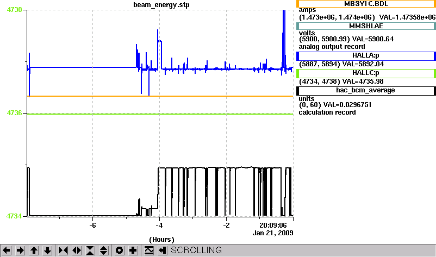Image resolution: width=436 pixels, height=257 pixels.
Task: Click the beam_energy.stp chart title
Action: point(161,5)
